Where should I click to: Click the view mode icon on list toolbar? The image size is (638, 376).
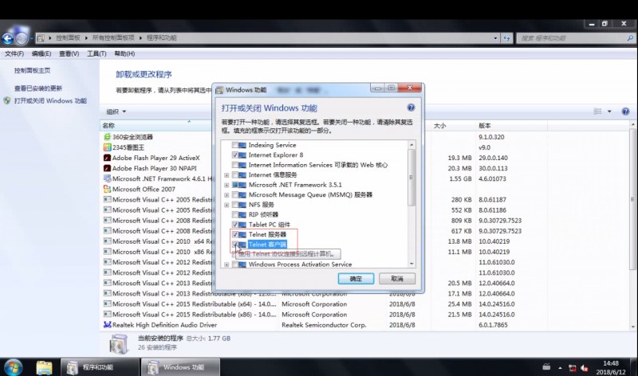(597, 111)
